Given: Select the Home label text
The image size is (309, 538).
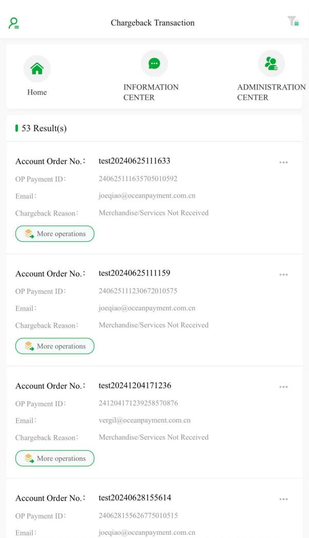Looking at the screenshot, I should coord(37,92).
